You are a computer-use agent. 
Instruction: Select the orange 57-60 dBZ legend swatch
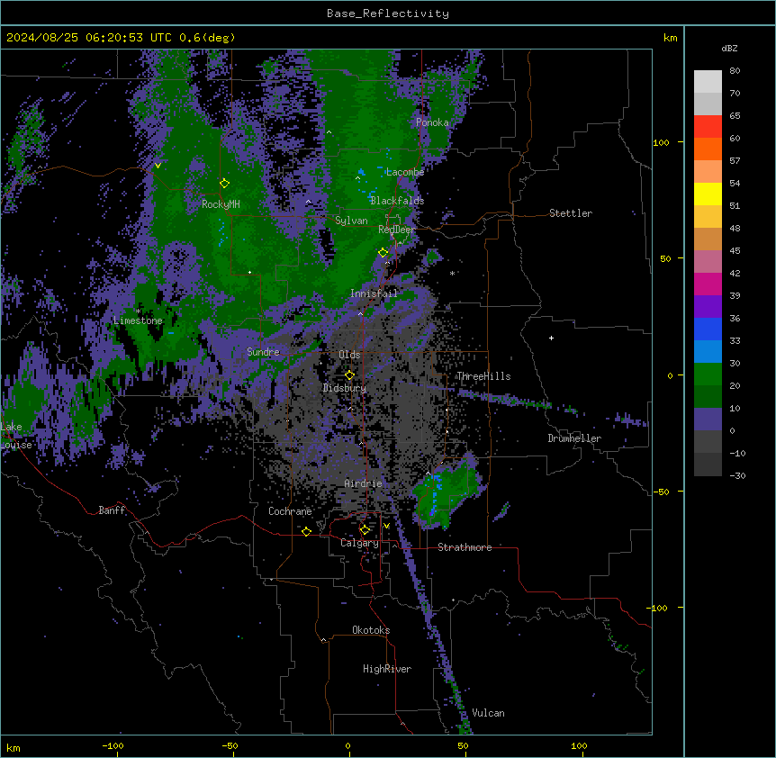(x=708, y=149)
